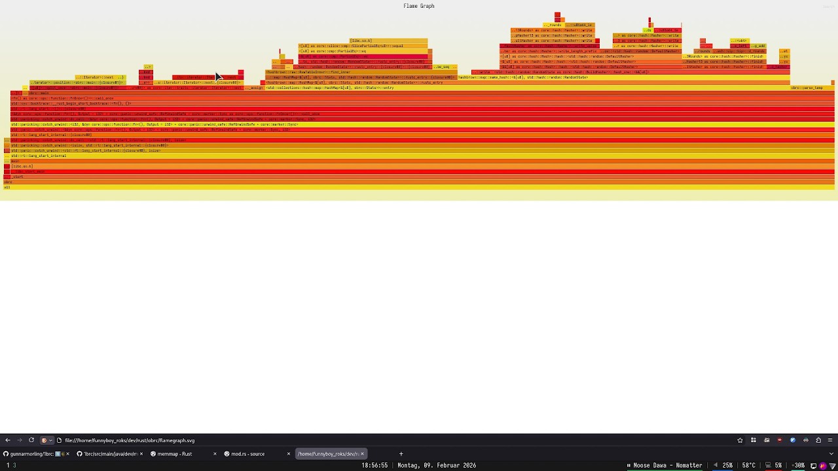Reload the flamegraph page

coord(31,440)
